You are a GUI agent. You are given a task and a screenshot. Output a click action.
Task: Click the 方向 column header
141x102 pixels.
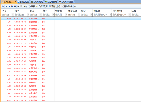pos(48,11)
